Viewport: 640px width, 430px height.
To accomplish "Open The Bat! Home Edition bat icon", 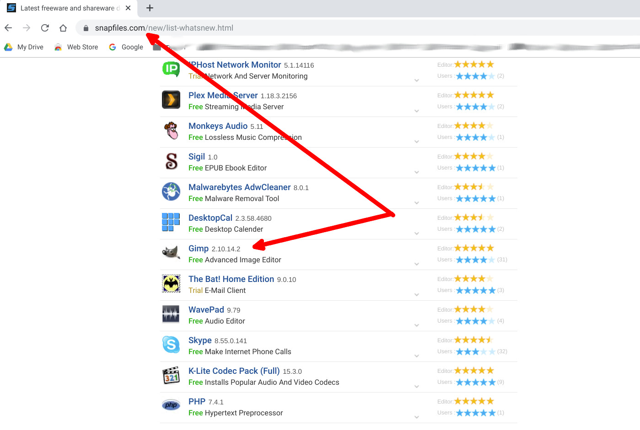I will click(x=171, y=283).
